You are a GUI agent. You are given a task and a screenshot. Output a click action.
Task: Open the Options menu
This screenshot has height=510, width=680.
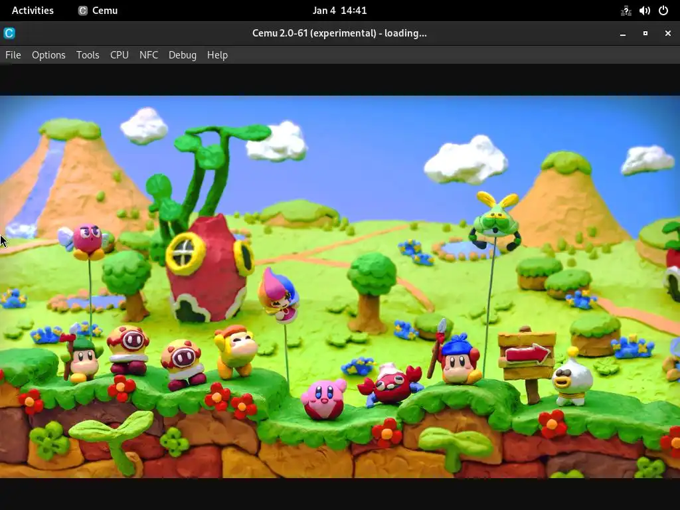[x=48, y=55]
